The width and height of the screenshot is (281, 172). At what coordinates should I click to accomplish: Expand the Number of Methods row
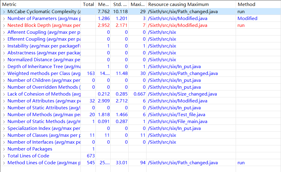click(x=4, y=115)
